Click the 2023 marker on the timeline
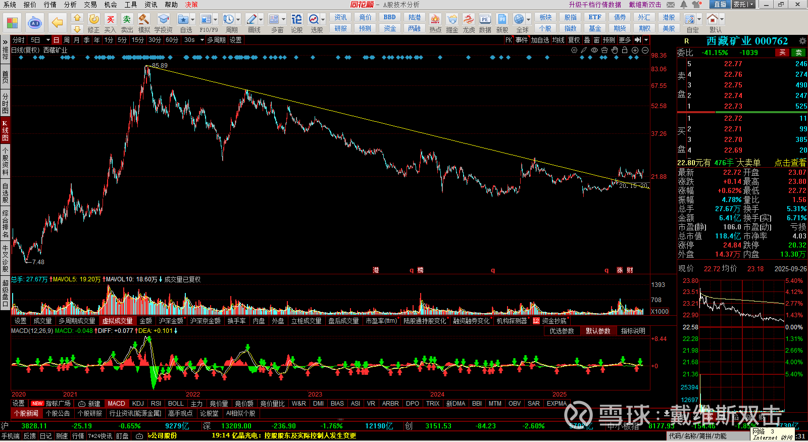This screenshot has height=442, width=808. click(315, 395)
